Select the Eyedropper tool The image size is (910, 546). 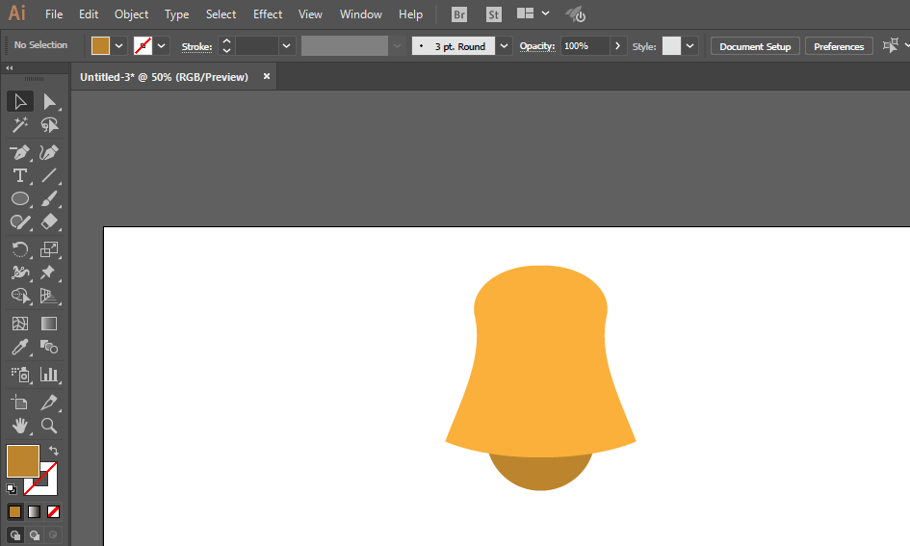point(19,347)
